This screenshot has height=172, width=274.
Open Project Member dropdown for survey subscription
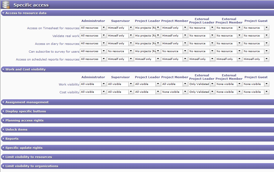185,51
